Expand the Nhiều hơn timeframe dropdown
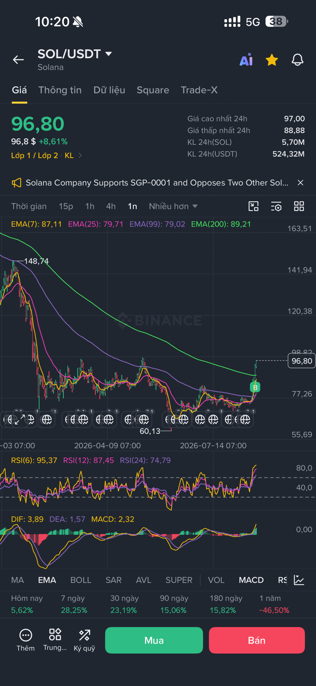The image size is (316, 686). pyautogui.click(x=173, y=206)
